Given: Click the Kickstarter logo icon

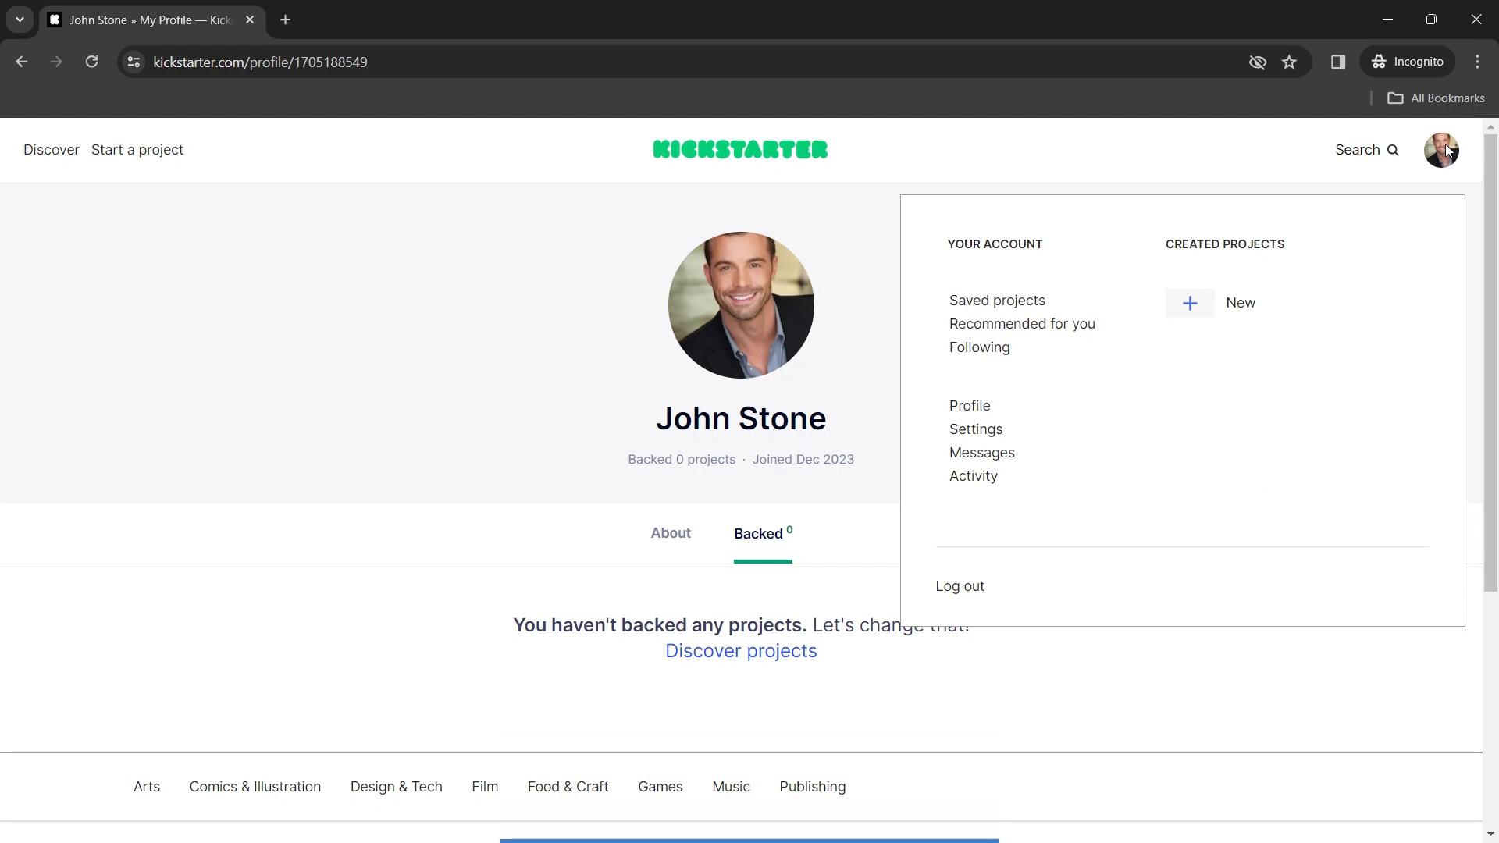Looking at the screenshot, I should [x=739, y=149].
